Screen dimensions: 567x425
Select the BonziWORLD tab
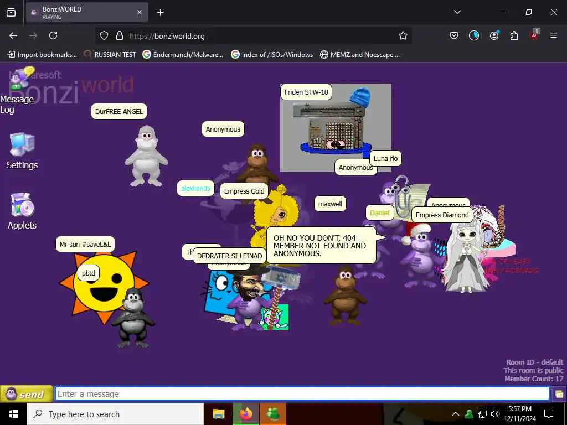[x=87, y=13]
